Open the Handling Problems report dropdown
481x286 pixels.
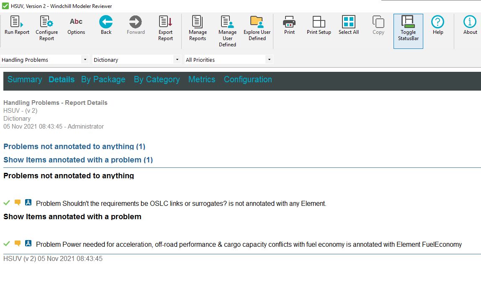tap(85, 59)
